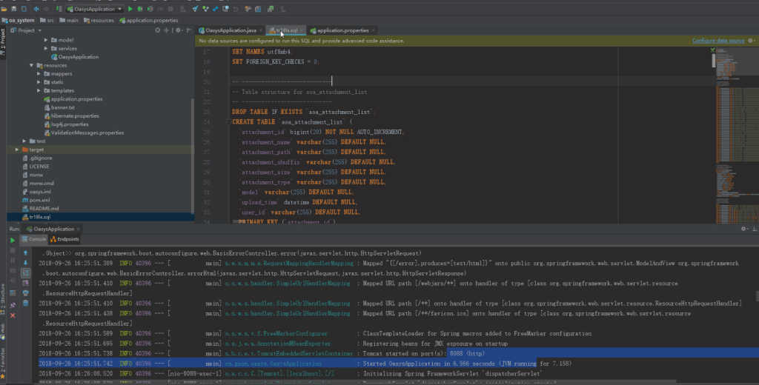Switch to the Console tab in the Run panel
The image size is (759, 385).
34,239
